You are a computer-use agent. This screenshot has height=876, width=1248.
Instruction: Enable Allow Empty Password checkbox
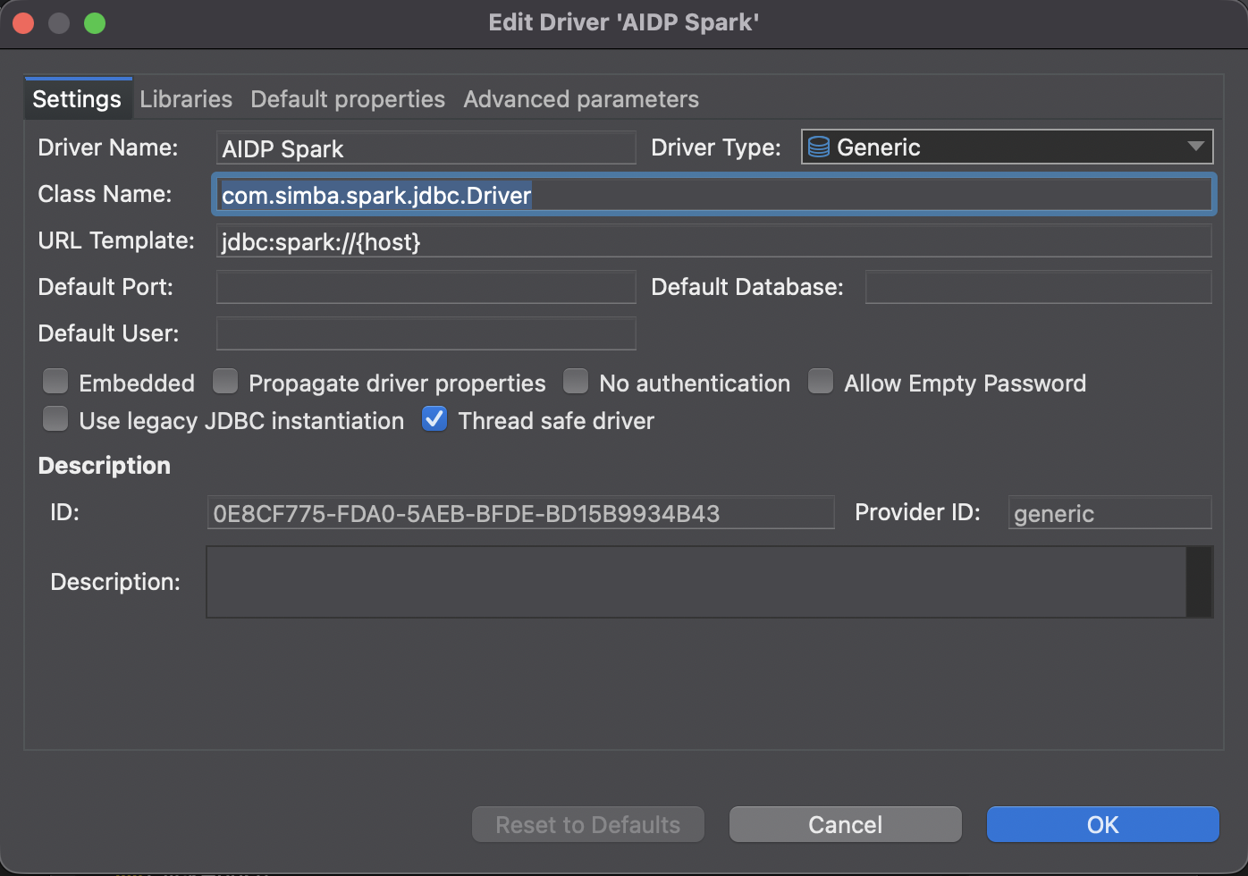point(821,382)
